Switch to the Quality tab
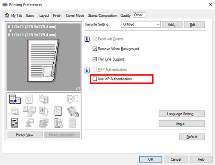This screenshot has width=215, height=165. (126, 15)
